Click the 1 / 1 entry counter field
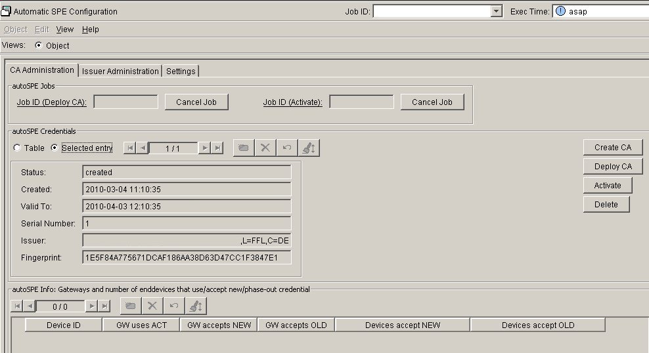Image resolution: width=649 pixels, height=353 pixels. (173, 148)
